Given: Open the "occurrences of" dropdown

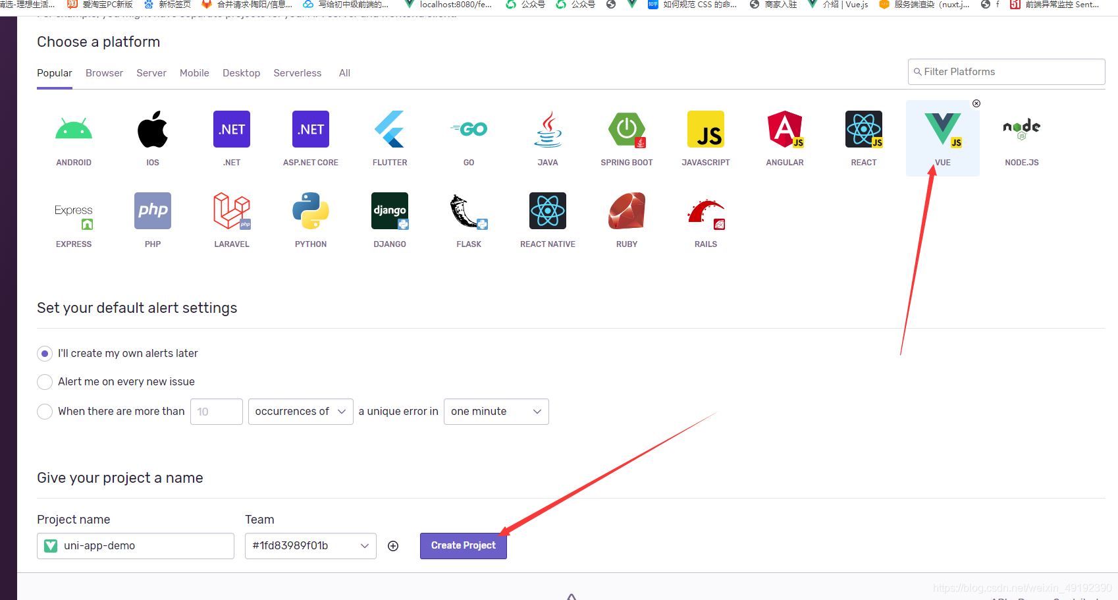Looking at the screenshot, I should tap(301, 412).
